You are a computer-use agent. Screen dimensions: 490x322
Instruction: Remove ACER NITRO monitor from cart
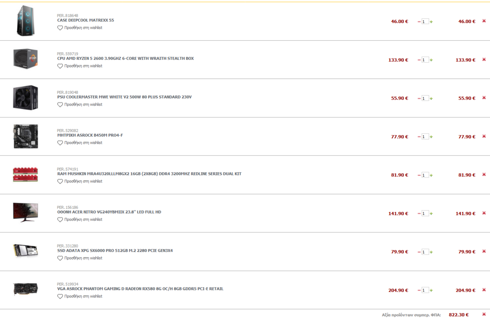coord(484,213)
